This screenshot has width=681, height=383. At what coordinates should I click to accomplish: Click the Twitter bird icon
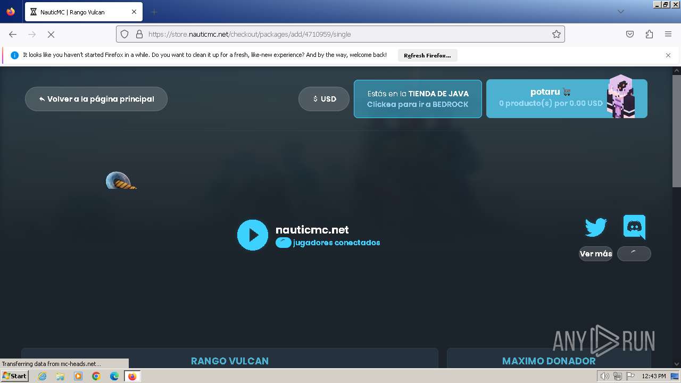tap(596, 227)
